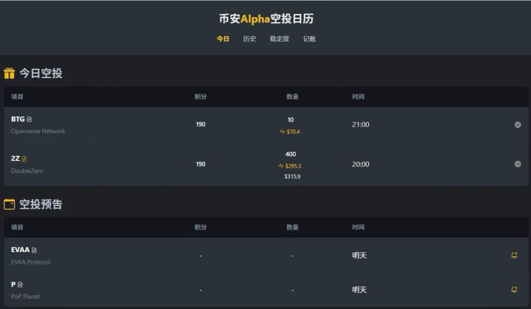Click the document icon next to BTG
Viewport: 531px width, 309px height.
[29, 120]
